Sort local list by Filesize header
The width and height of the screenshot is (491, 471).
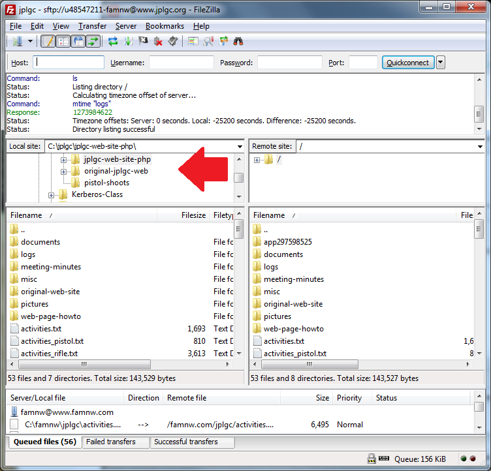coord(193,215)
